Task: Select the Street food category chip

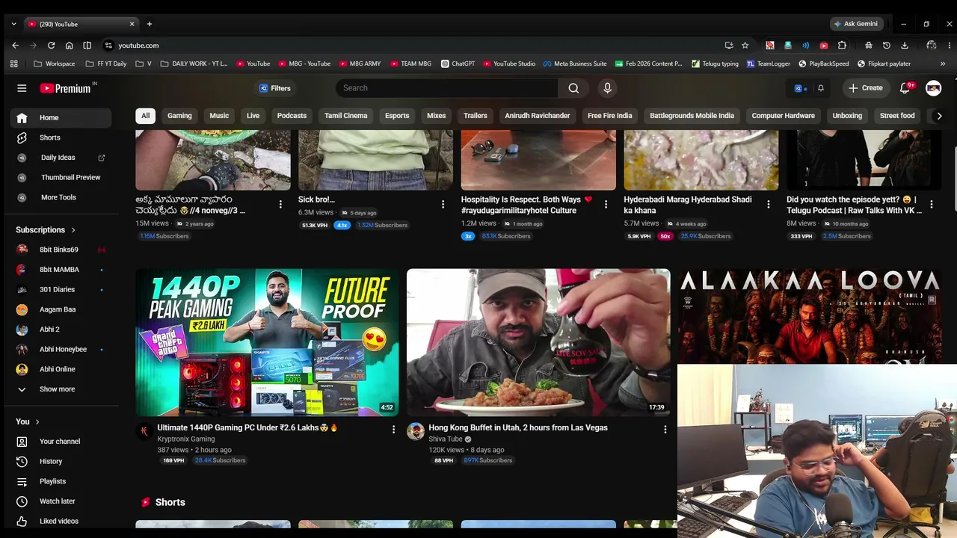Action: point(897,116)
